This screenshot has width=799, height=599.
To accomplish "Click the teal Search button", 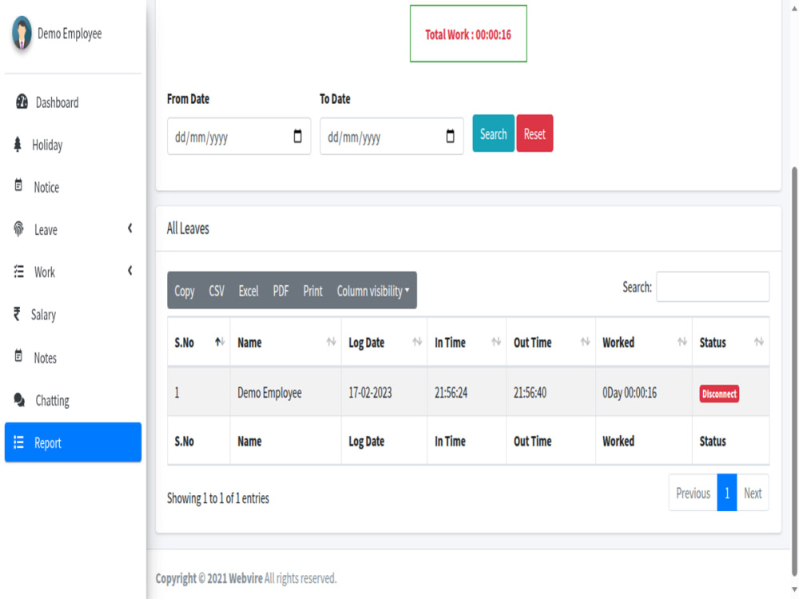I will click(x=493, y=133).
